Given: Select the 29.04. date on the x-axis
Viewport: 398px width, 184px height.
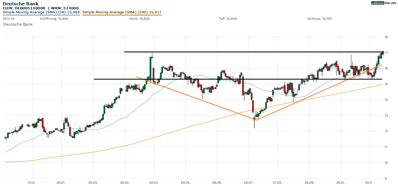Looking at the screenshot, I should 154,182.
